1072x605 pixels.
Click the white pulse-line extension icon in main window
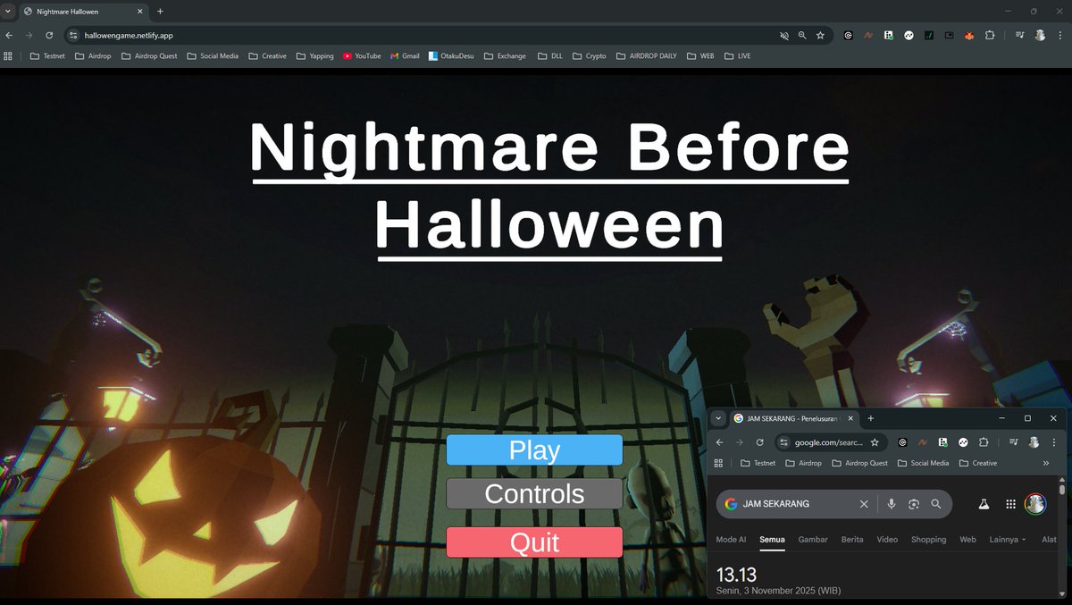[x=909, y=35]
